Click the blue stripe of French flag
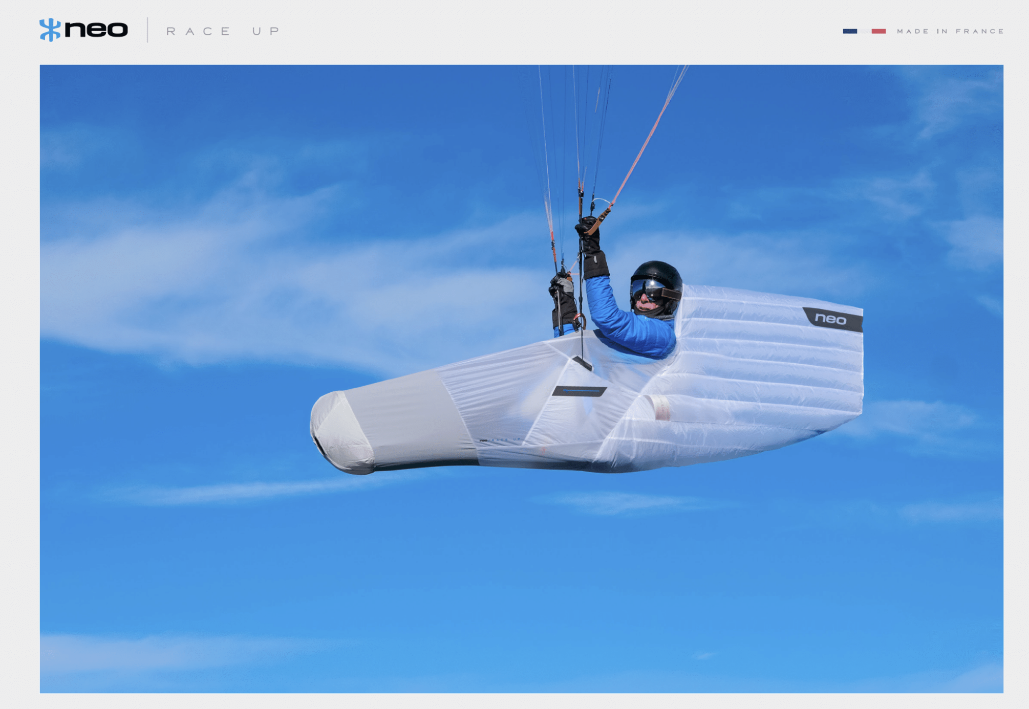1029x709 pixels. [850, 31]
